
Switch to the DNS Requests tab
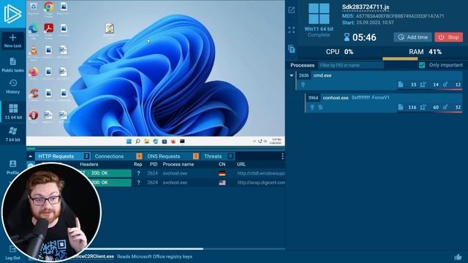click(172, 156)
